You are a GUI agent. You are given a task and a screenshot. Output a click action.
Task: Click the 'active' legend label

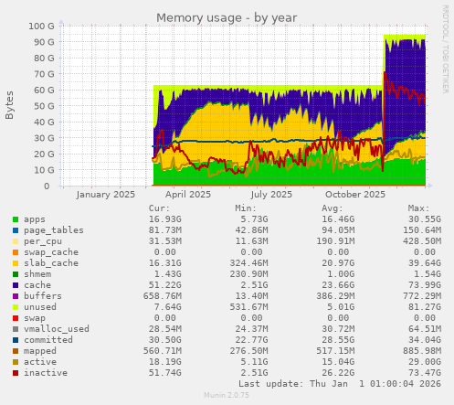(x=40, y=362)
